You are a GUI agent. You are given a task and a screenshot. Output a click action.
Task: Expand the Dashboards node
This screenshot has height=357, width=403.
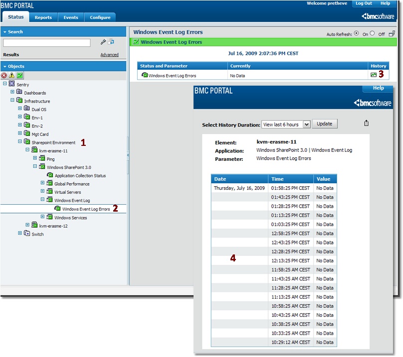[12, 92]
